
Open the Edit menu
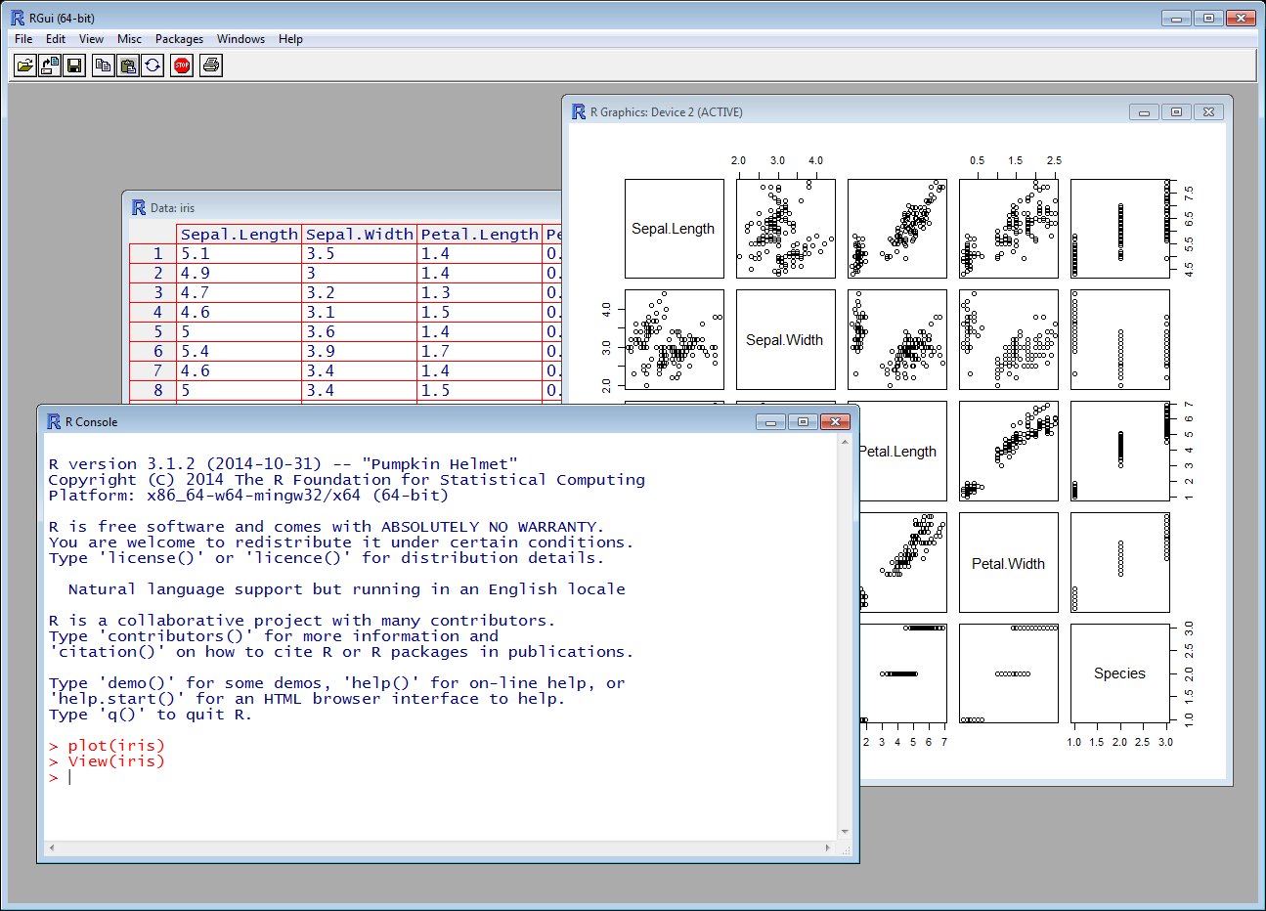point(56,39)
